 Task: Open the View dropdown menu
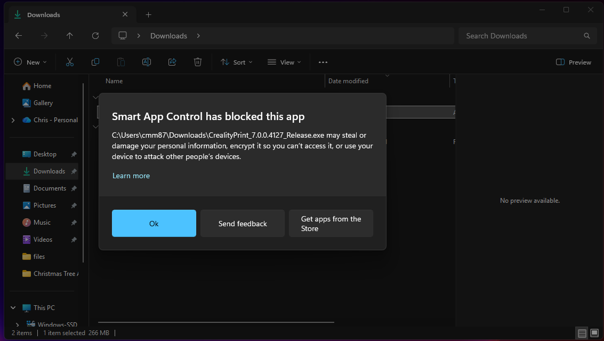coord(284,62)
